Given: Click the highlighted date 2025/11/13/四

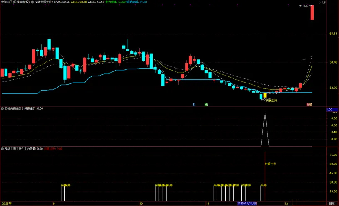Looking at the screenshot, I should point(247,204).
